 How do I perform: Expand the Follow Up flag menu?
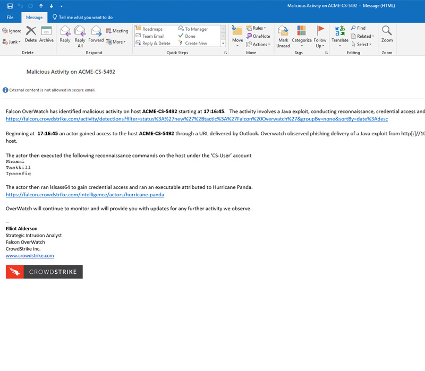pos(320,35)
